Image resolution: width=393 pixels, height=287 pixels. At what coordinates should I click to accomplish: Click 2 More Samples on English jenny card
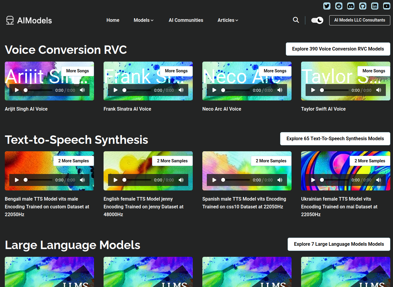click(172, 161)
